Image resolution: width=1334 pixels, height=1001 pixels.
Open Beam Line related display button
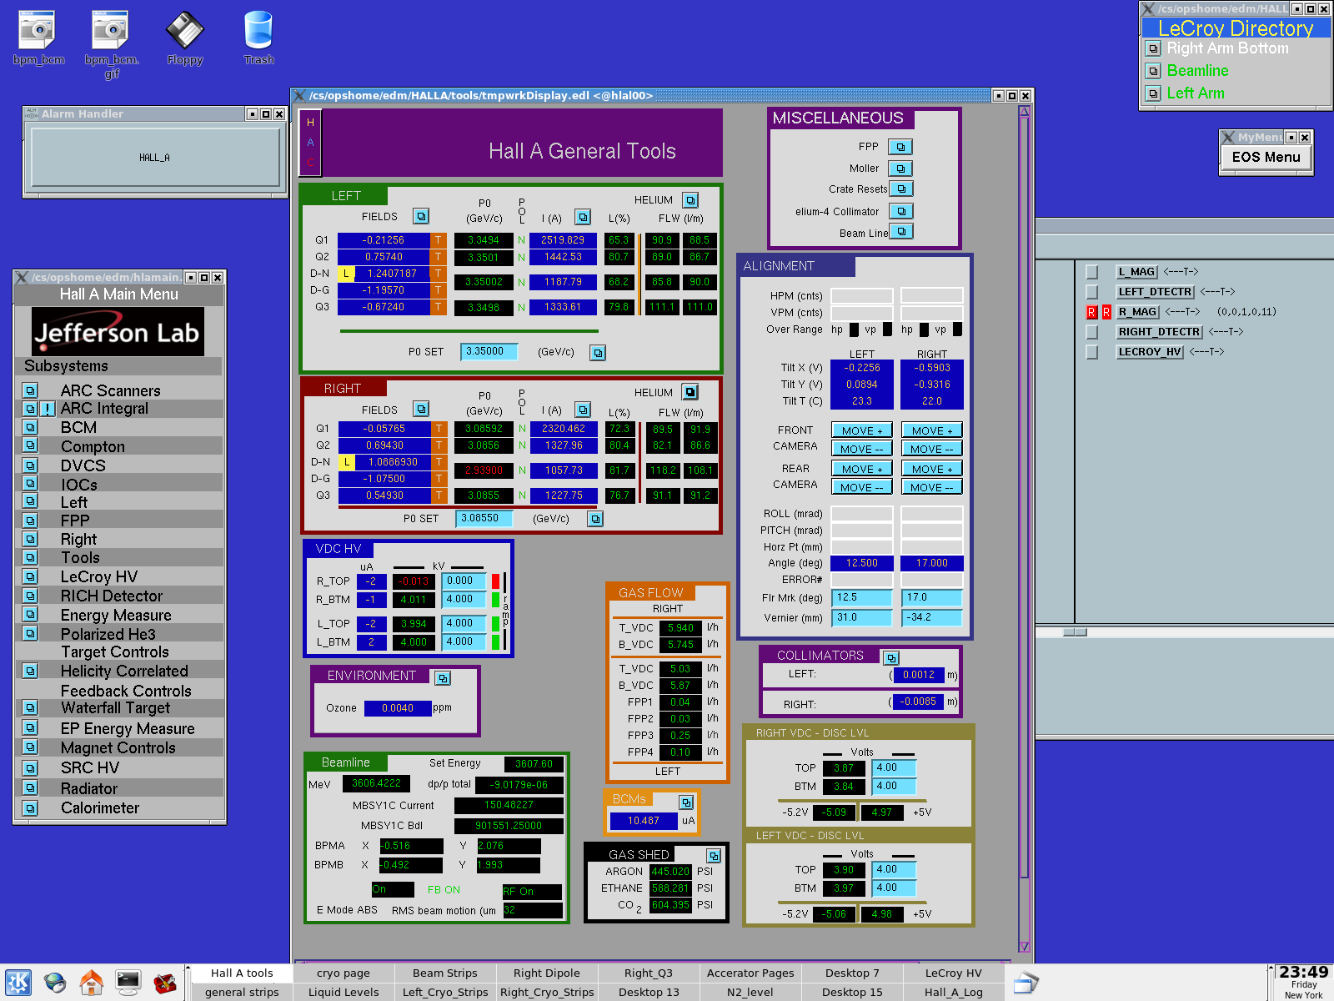901,231
